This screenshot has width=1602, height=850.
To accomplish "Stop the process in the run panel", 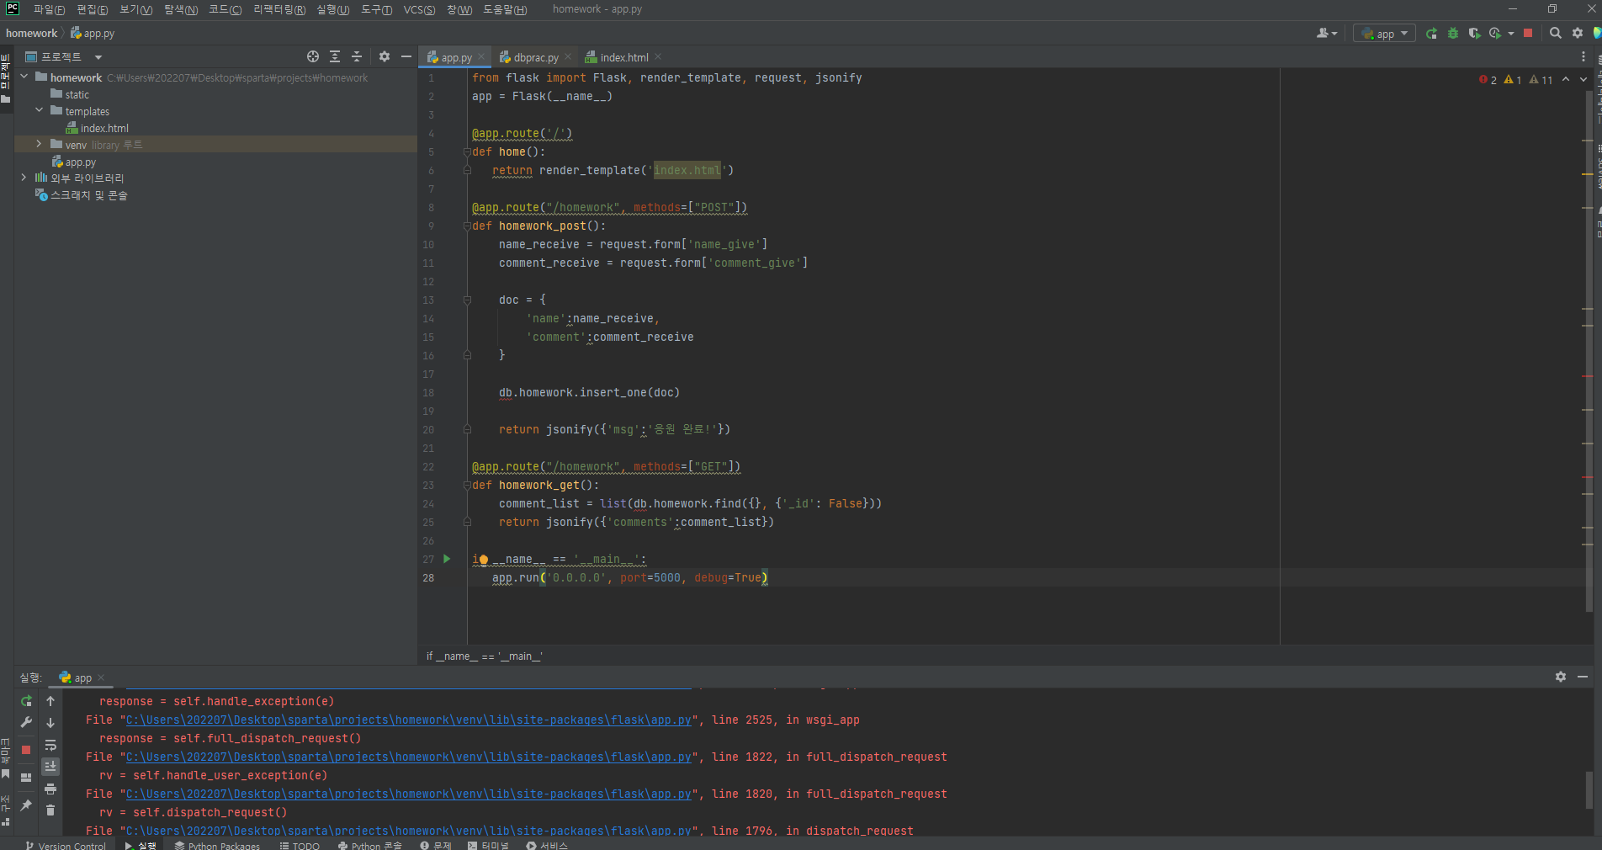I will [26, 749].
